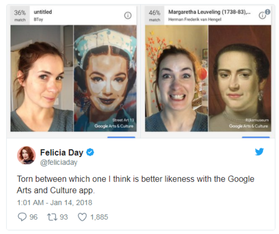Screen dimensions: 279x234
Task: Open the round profile avatar picture
Action: click(x=26, y=155)
